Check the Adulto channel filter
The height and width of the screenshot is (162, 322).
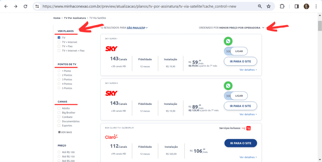(x=59, y=108)
